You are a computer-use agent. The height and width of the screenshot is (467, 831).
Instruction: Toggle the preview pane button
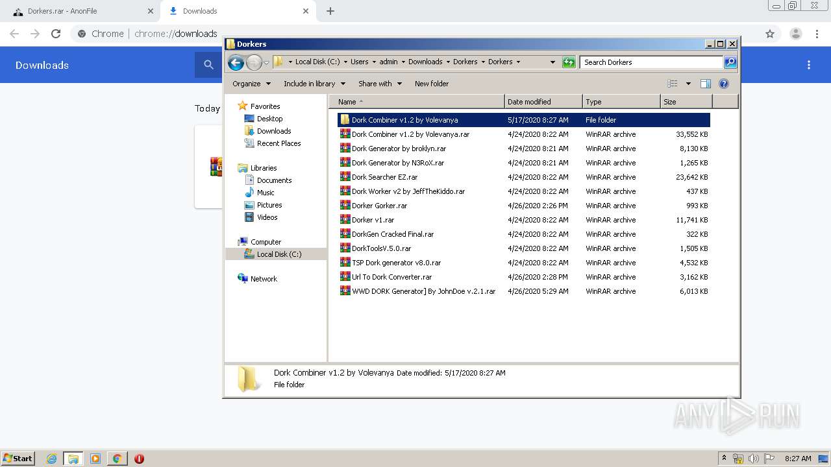click(706, 84)
